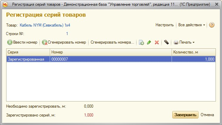
Task: Close the series registration window
Action: tap(217, 4)
